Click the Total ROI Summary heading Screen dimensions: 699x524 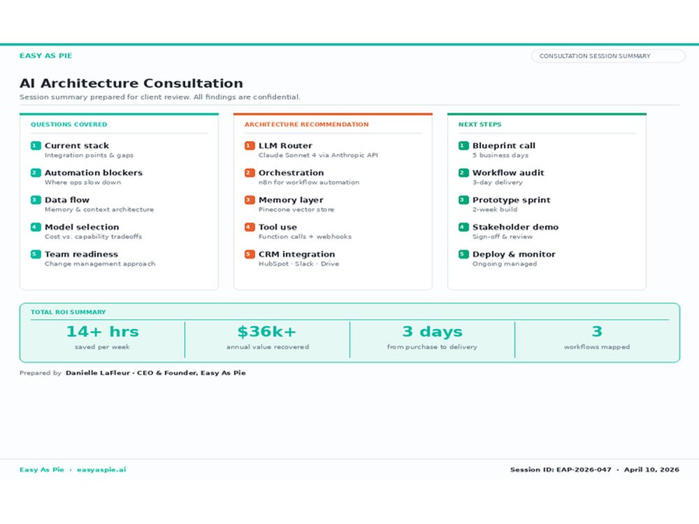click(69, 312)
